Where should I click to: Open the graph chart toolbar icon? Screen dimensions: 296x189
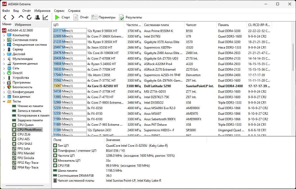pos(45,17)
